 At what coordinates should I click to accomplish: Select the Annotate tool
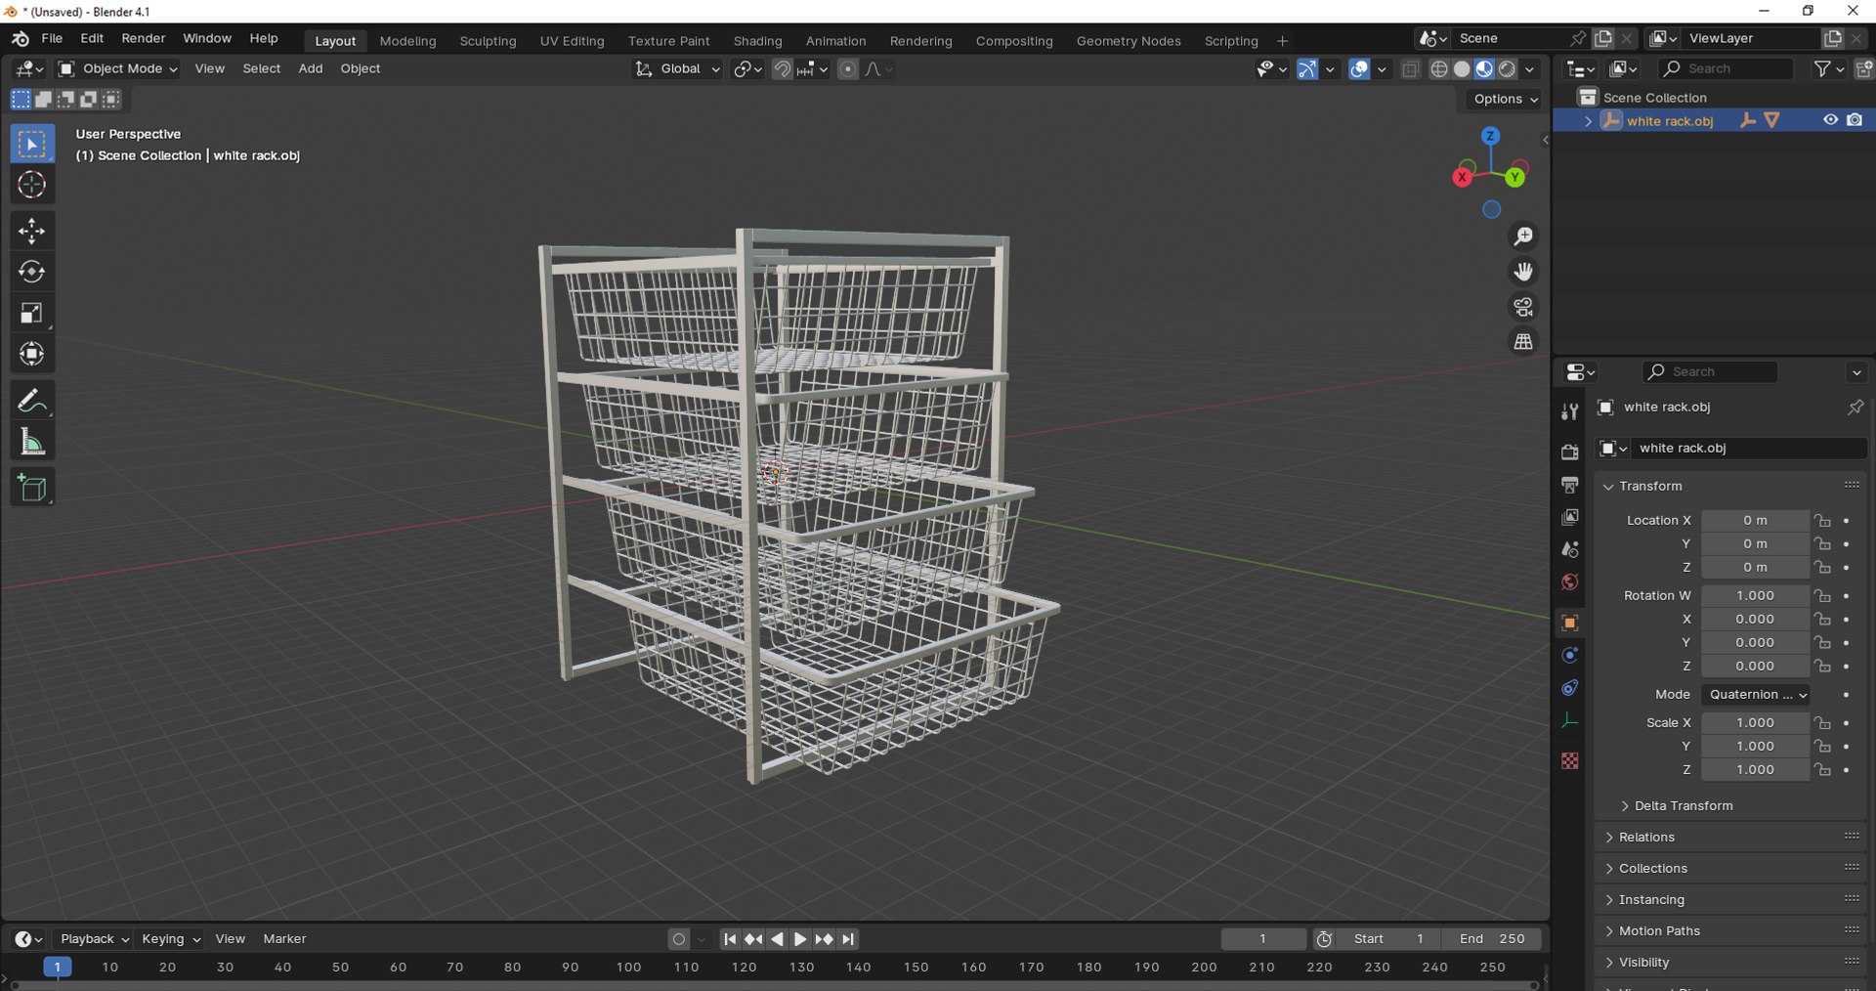[32, 401]
